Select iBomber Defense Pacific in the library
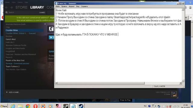The image size is (193, 108). (16, 45)
